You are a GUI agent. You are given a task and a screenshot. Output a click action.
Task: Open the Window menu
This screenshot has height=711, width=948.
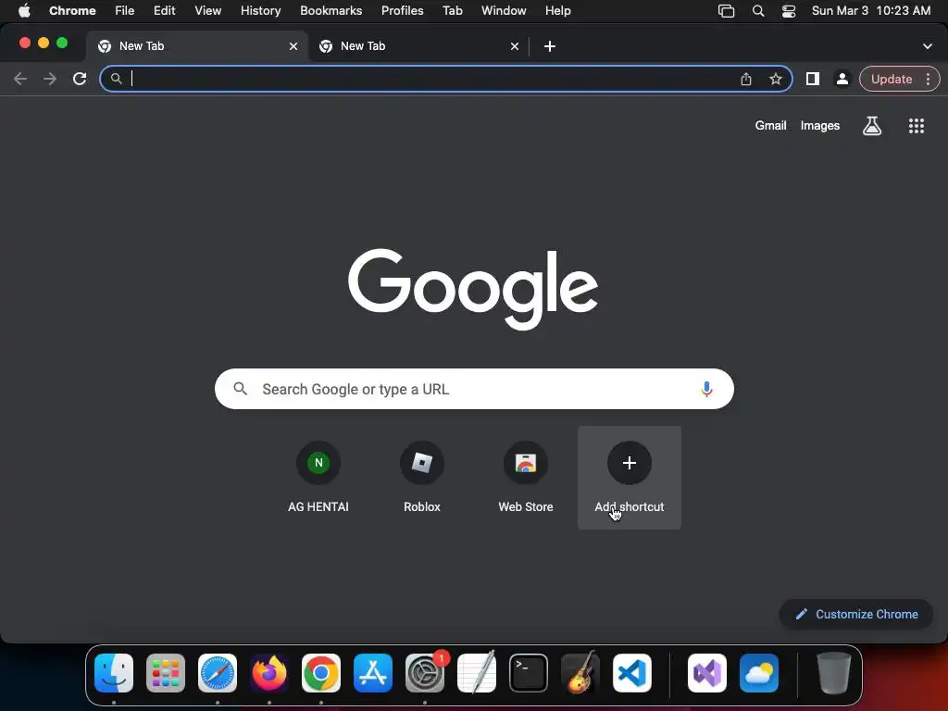coord(504,11)
